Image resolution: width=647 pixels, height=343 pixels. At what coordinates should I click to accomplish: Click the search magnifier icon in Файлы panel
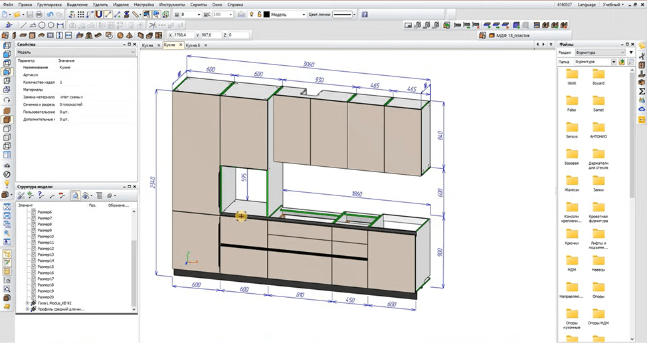(x=630, y=62)
